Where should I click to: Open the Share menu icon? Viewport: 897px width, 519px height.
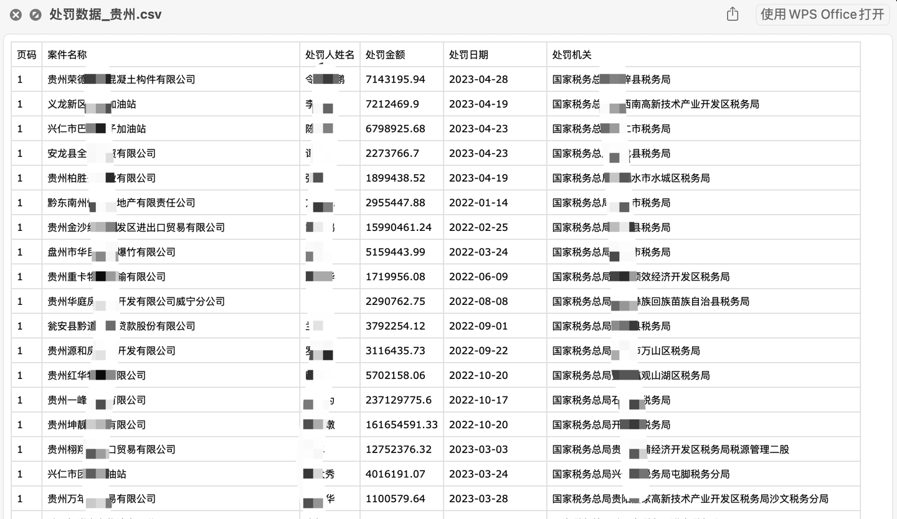click(x=733, y=14)
